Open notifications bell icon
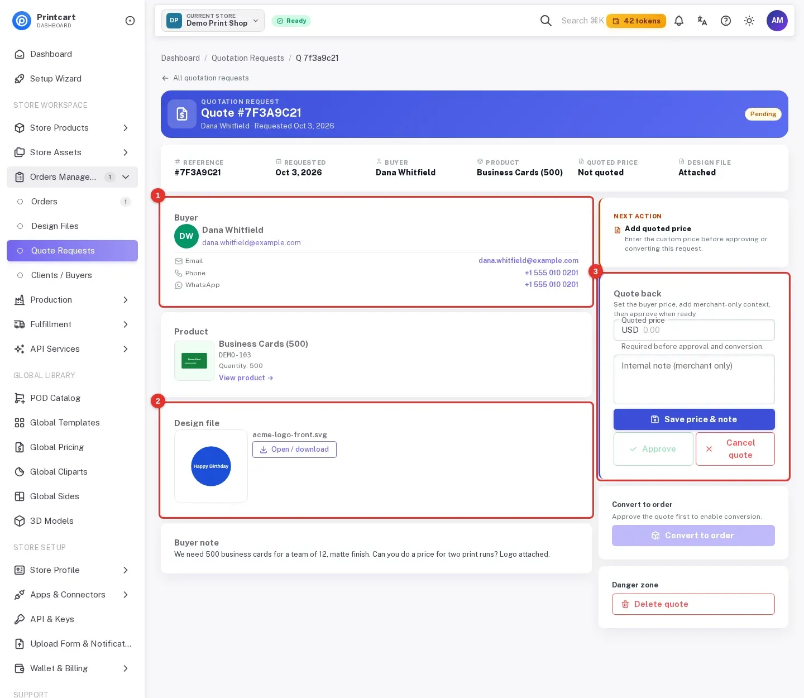This screenshot has height=698, width=804. pos(679,21)
